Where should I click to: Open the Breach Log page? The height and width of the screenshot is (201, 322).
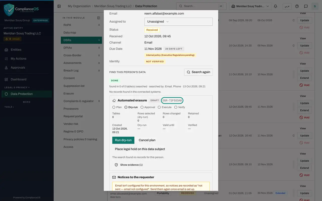(x=81, y=71)
